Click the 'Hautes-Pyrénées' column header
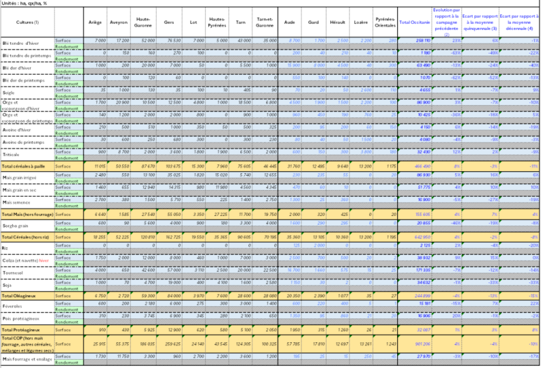This screenshot has width=543, height=368. point(217,22)
